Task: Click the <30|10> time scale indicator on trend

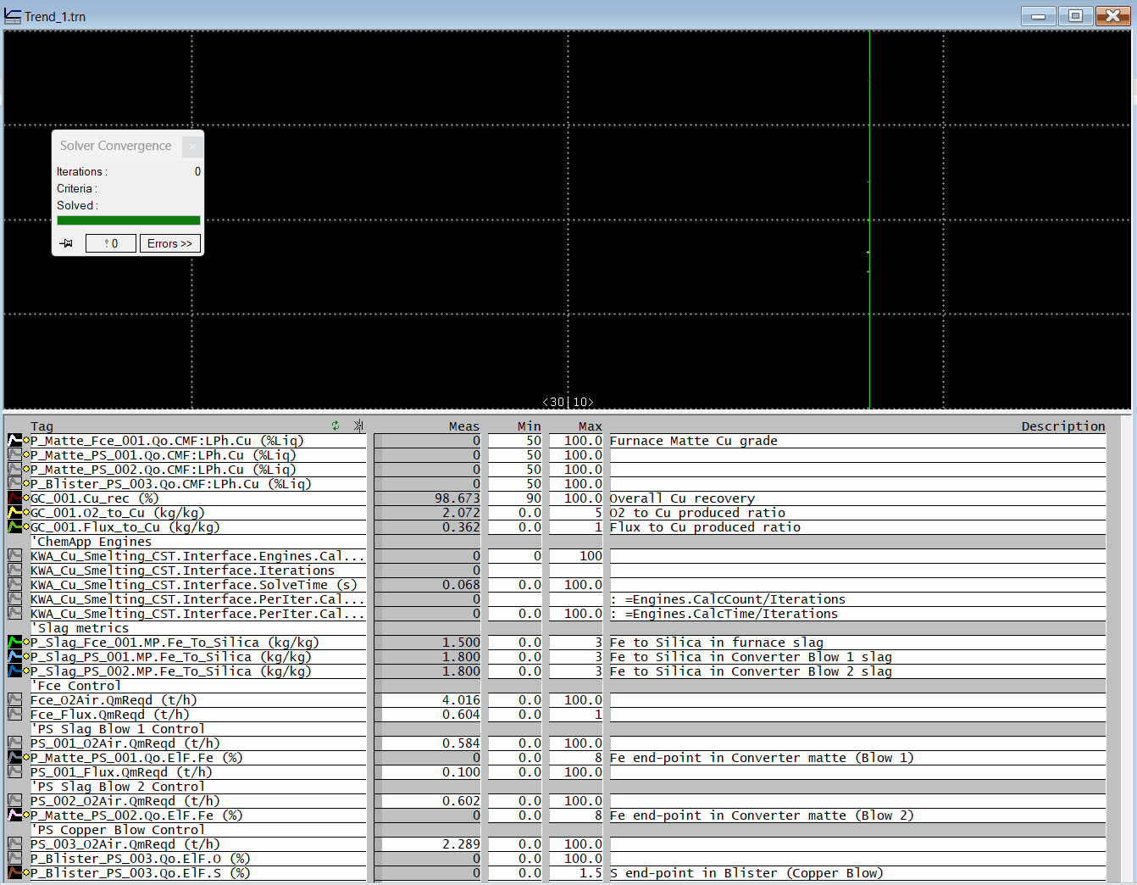Action: click(568, 402)
